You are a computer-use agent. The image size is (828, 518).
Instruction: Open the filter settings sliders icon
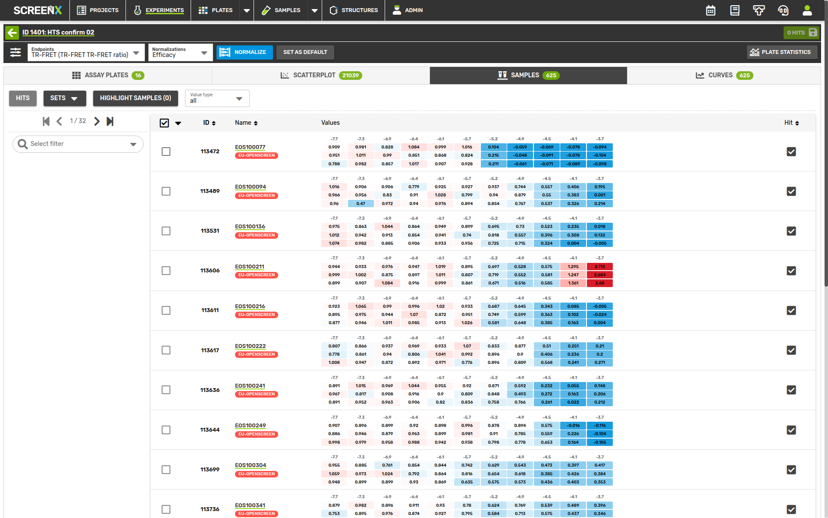coord(16,52)
